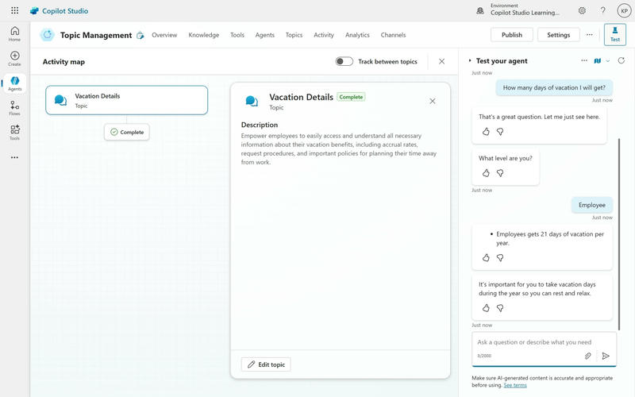Click the Description heading in detail card
635x397 pixels.
coord(260,125)
